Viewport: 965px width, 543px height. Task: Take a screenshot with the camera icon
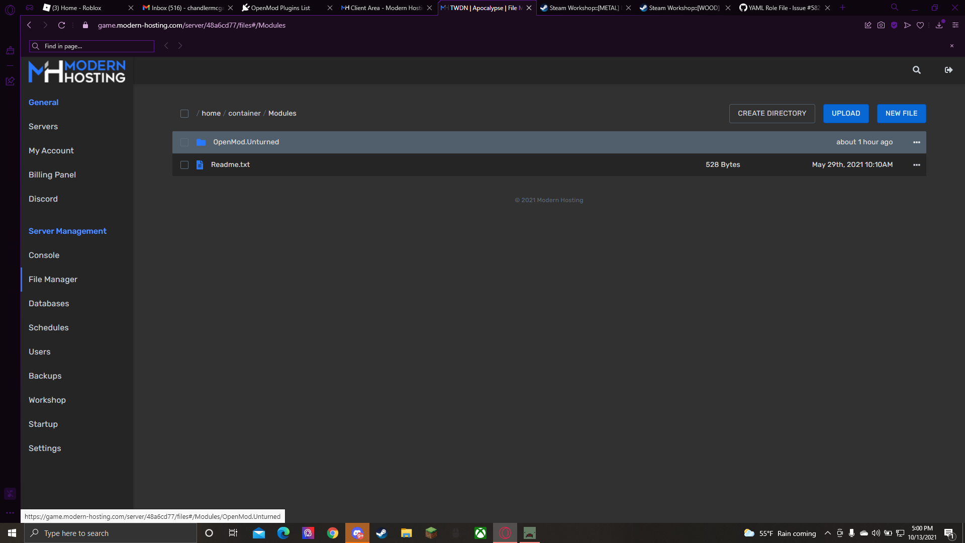click(881, 25)
